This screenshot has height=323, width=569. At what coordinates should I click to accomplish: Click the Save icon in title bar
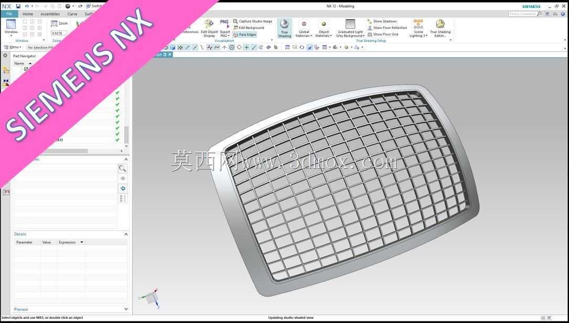[18, 6]
